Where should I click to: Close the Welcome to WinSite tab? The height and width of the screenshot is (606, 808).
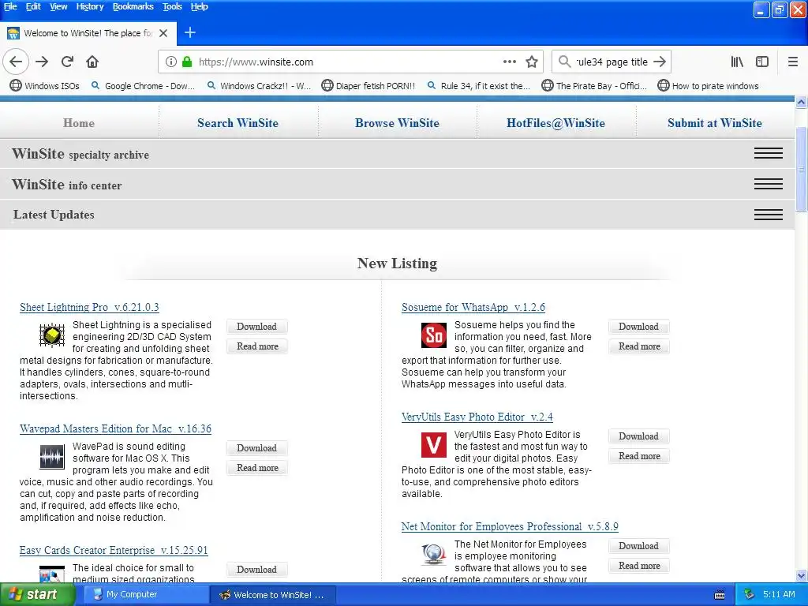point(163,33)
